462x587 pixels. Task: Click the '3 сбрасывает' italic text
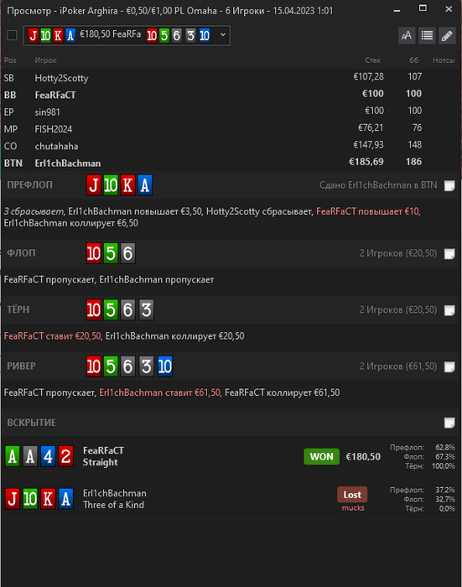click(x=34, y=211)
